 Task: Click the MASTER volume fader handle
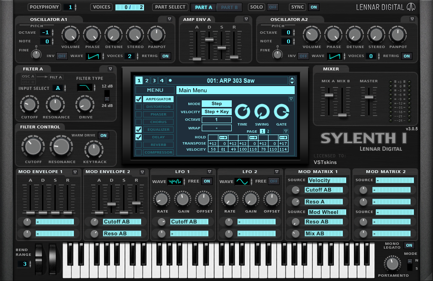(369, 97)
